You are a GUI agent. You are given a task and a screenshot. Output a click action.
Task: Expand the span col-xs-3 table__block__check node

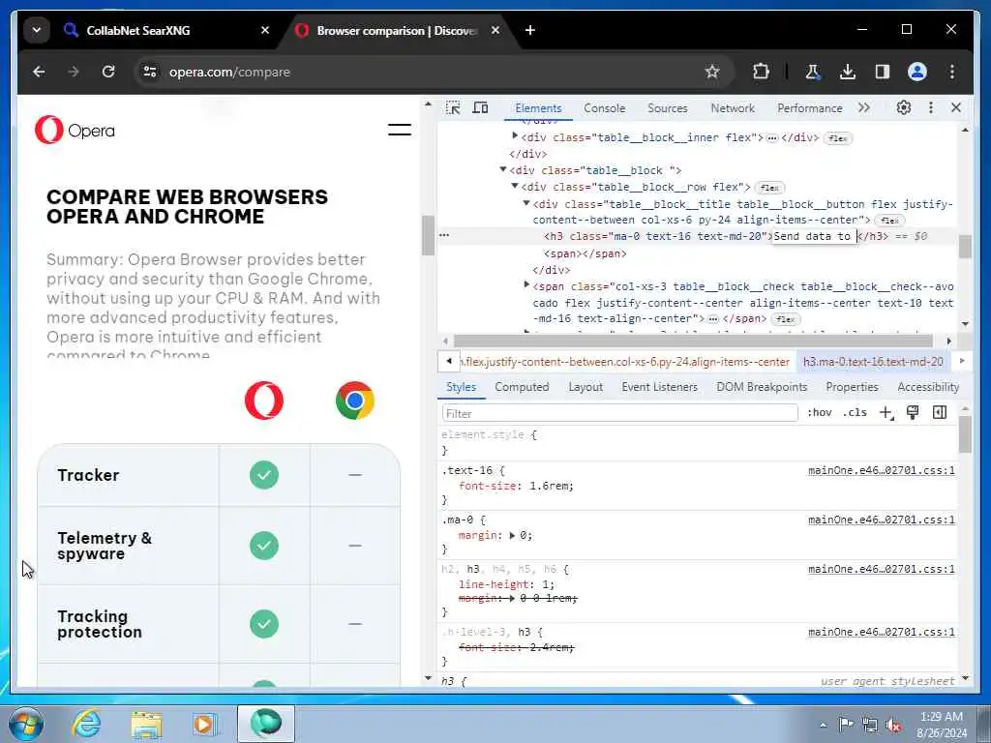(x=526, y=285)
